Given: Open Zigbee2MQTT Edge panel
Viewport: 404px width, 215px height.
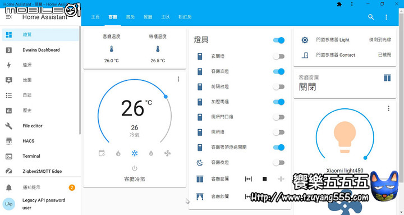Looking at the screenshot, I should pos(40,171).
